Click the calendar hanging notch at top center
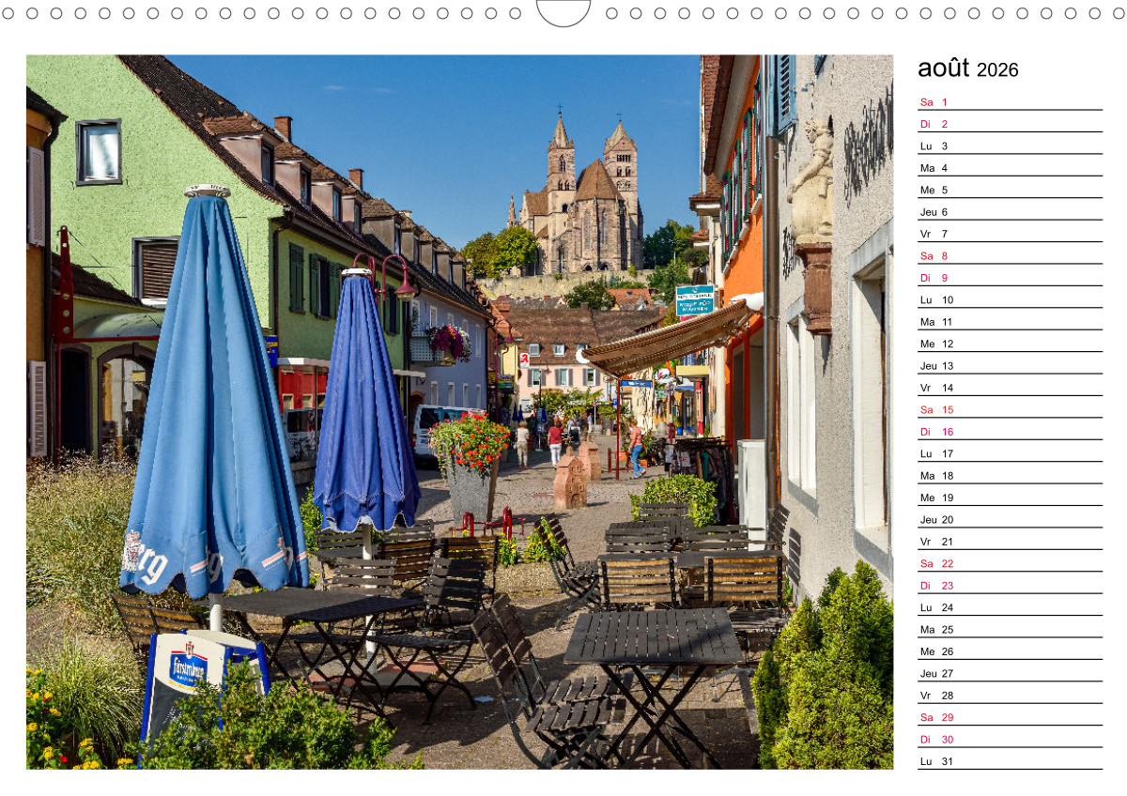 563,12
